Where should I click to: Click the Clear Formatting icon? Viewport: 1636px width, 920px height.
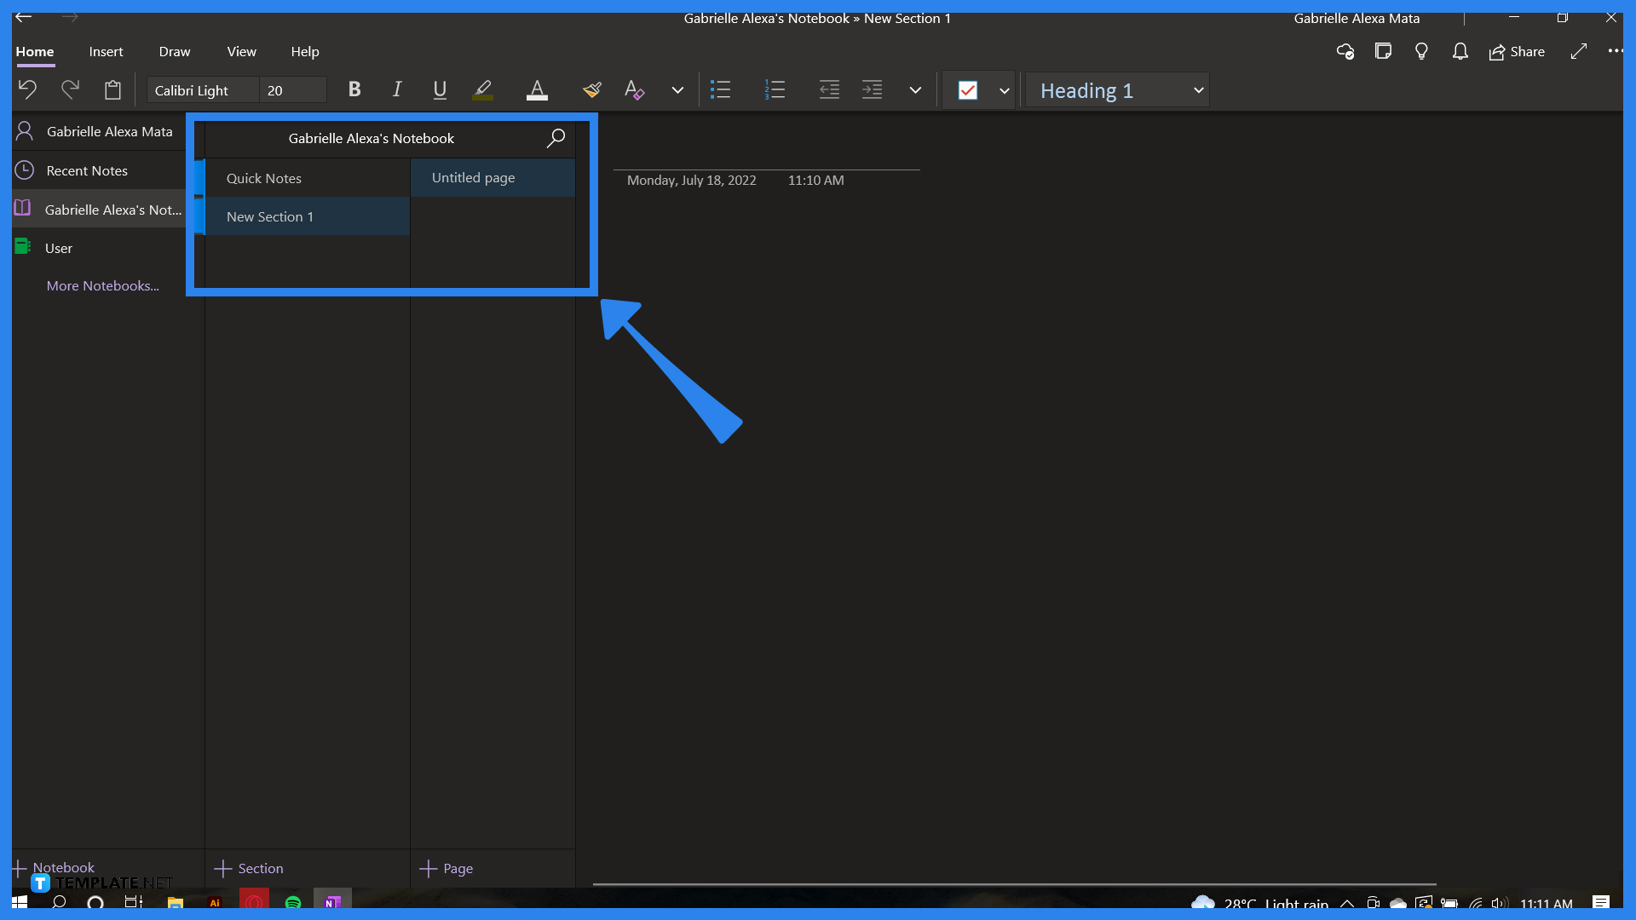[x=634, y=89]
